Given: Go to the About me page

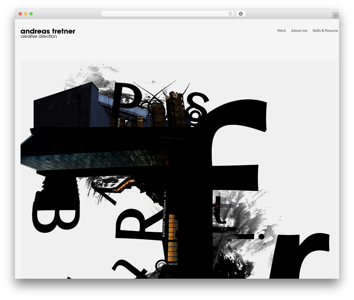Looking at the screenshot, I should pyautogui.click(x=299, y=31).
